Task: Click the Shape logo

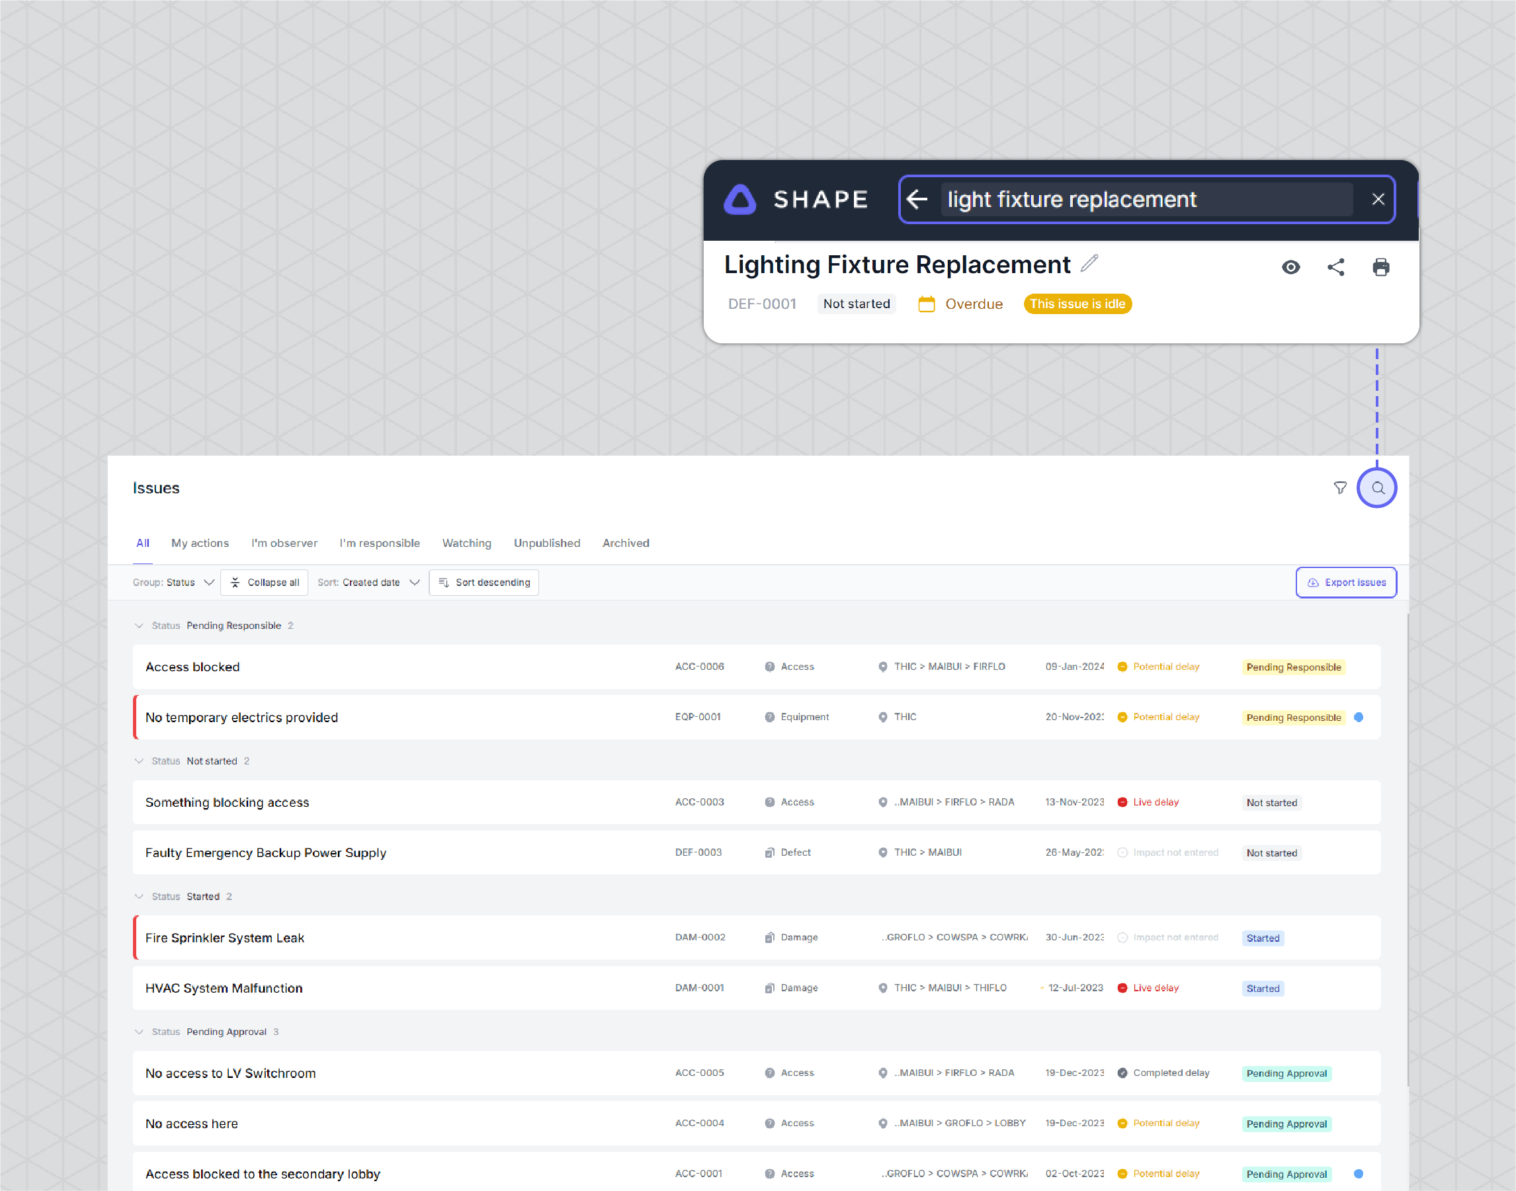Action: [x=740, y=200]
